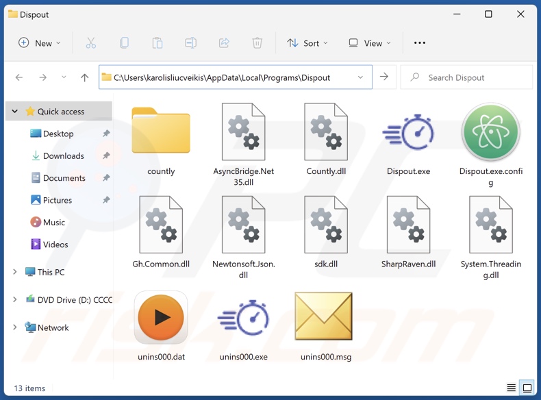Expand the address bar history dropdown
Screen dimensions: 541x400
point(360,77)
